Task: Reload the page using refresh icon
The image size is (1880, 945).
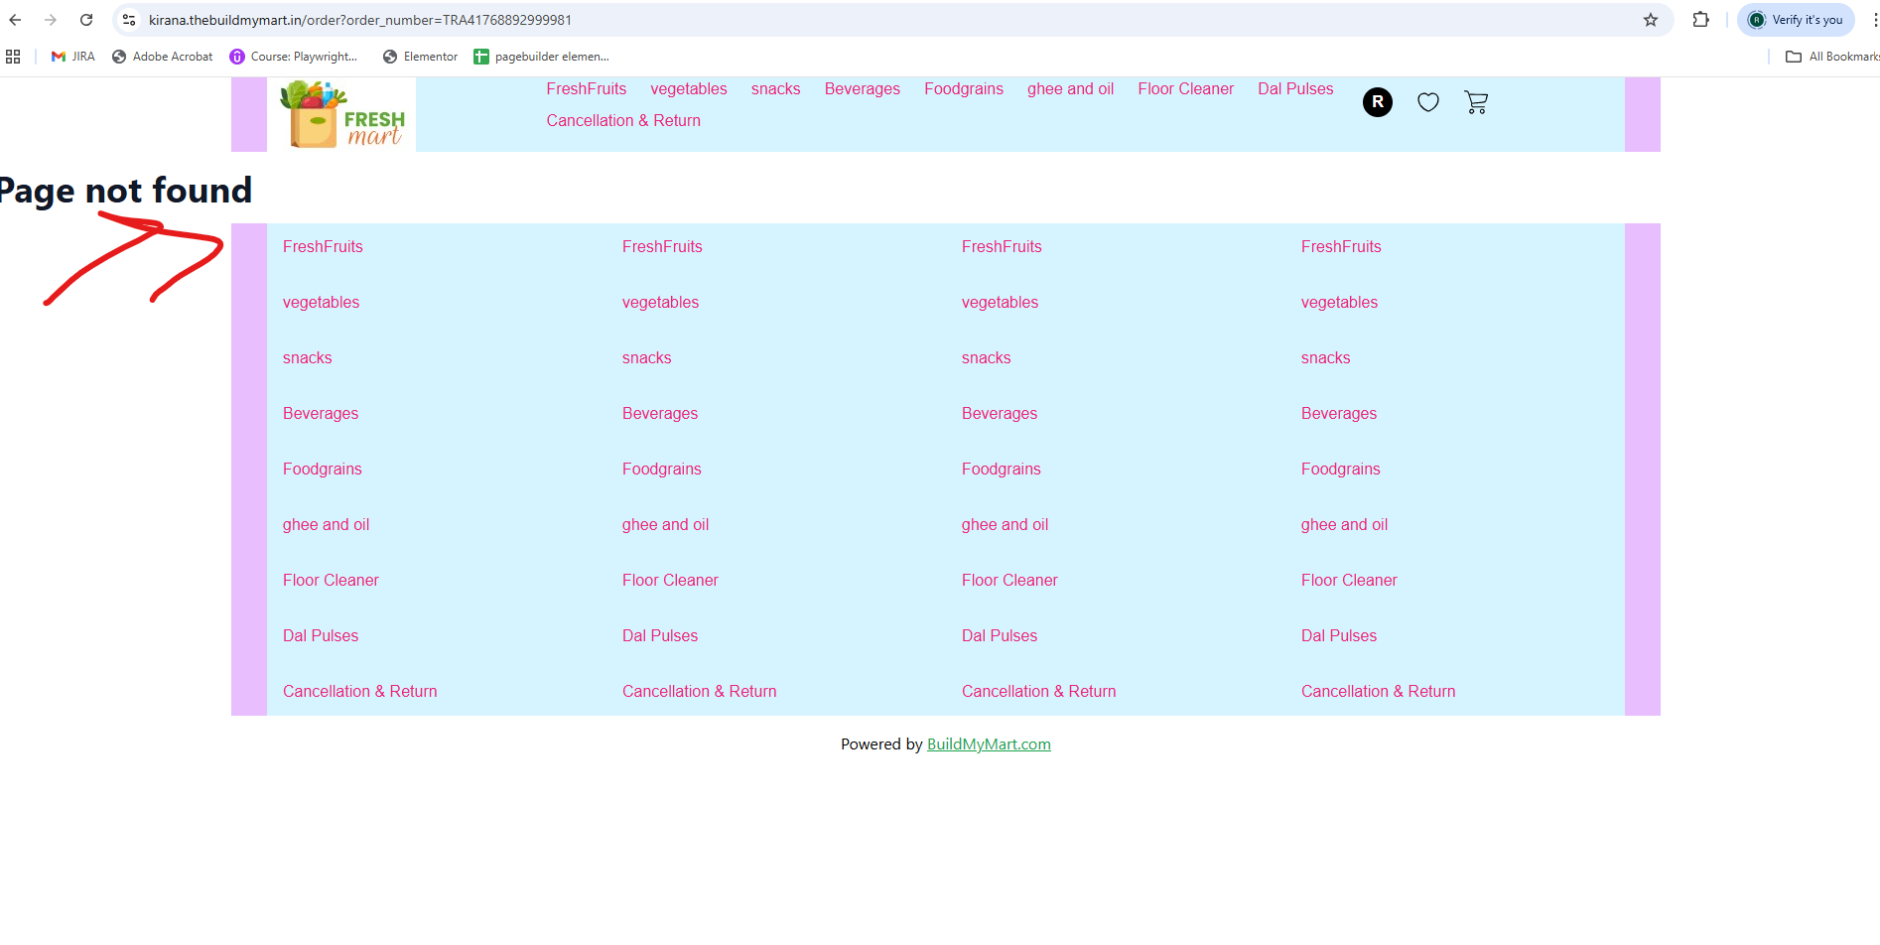Action: tap(86, 20)
